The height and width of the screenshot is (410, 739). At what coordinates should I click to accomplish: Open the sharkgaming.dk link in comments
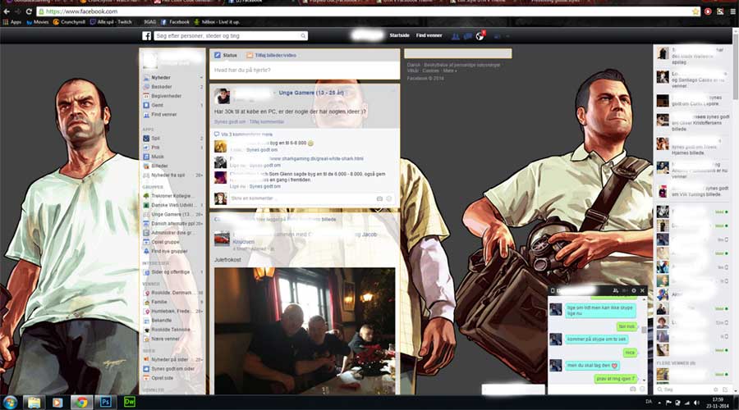pyautogui.click(x=316, y=158)
